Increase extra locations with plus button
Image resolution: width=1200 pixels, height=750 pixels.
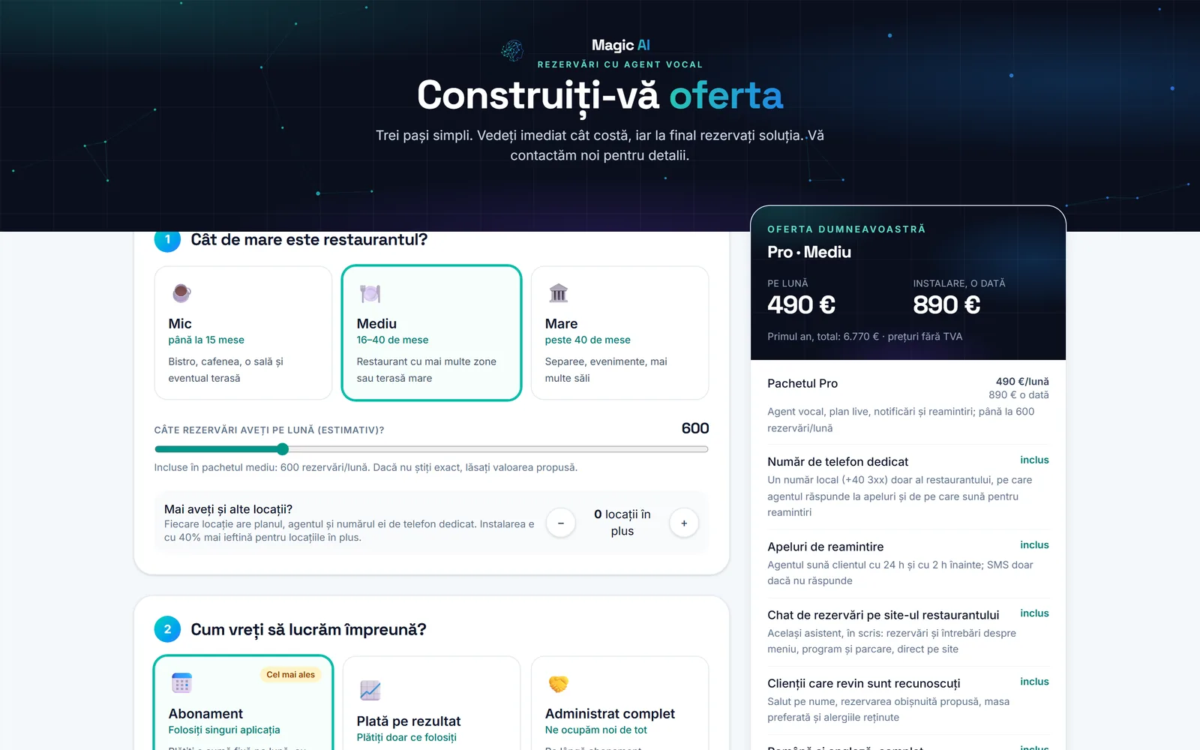(684, 523)
